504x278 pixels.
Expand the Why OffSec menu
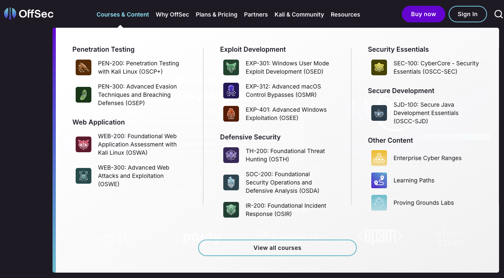pos(172,14)
